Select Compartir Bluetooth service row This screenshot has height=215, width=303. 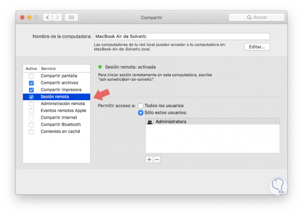(x=61, y=125)
